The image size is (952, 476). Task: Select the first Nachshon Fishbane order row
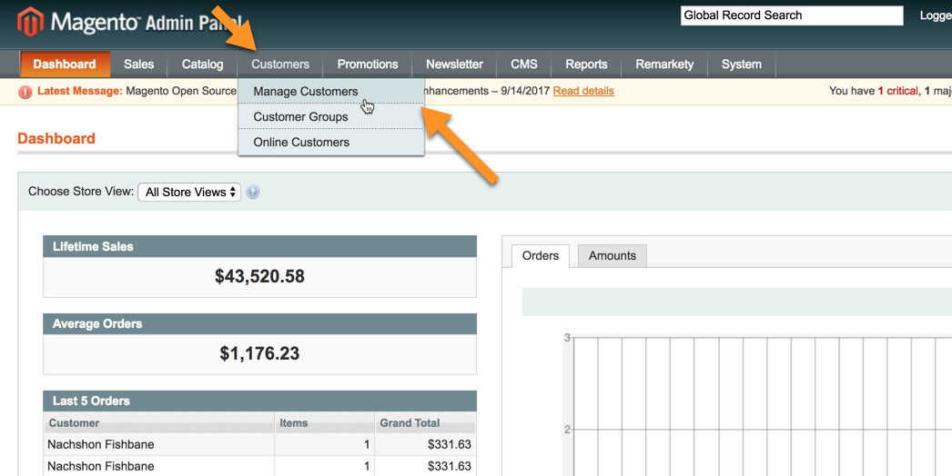coord(260,444)
